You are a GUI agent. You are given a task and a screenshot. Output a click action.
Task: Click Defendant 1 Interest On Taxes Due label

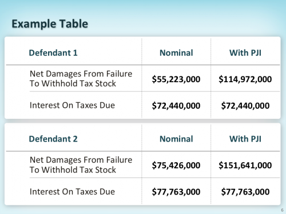point(72,105)
